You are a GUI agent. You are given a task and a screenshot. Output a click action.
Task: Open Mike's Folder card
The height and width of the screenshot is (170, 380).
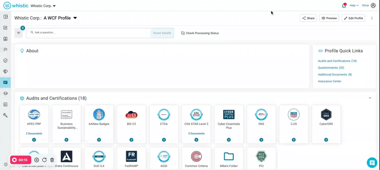tap(229, 158)
